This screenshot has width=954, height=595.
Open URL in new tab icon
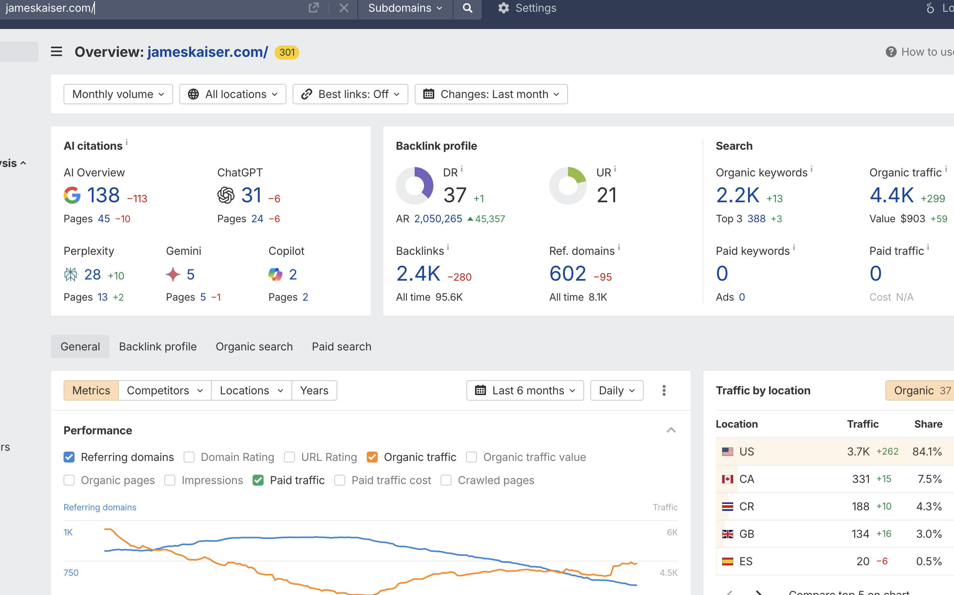pyautogui.click(x=313, y=8)
